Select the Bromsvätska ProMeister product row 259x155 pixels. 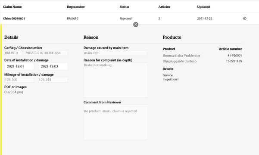(x=202, y=56)
